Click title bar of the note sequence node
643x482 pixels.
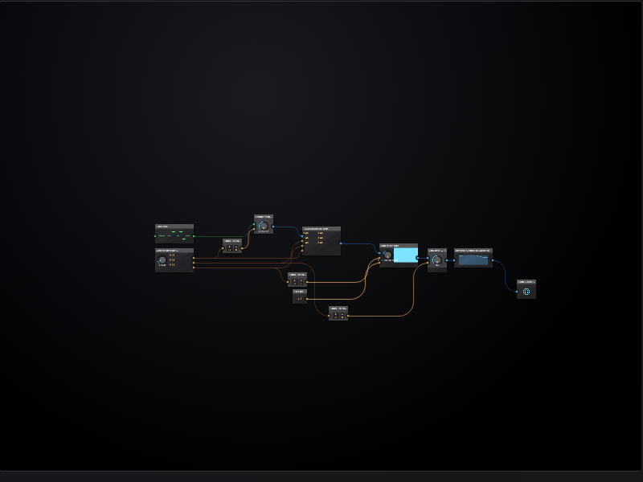(174, 227)
